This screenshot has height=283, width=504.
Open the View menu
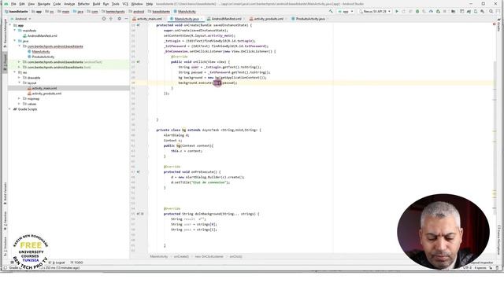[x=31, y=4]
